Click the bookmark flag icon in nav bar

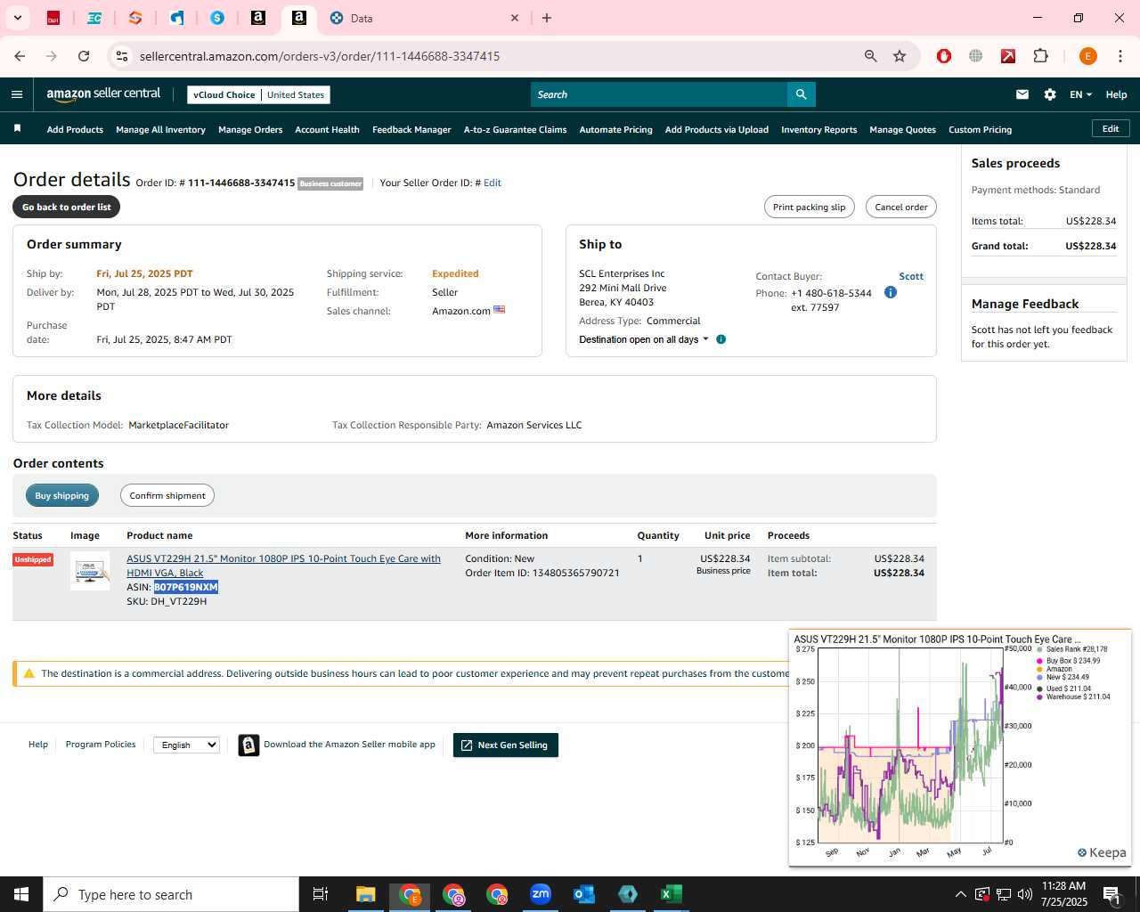tap(17, 129)
